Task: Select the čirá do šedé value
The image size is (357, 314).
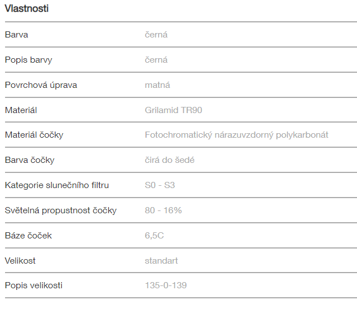Action: click(170, 160)
